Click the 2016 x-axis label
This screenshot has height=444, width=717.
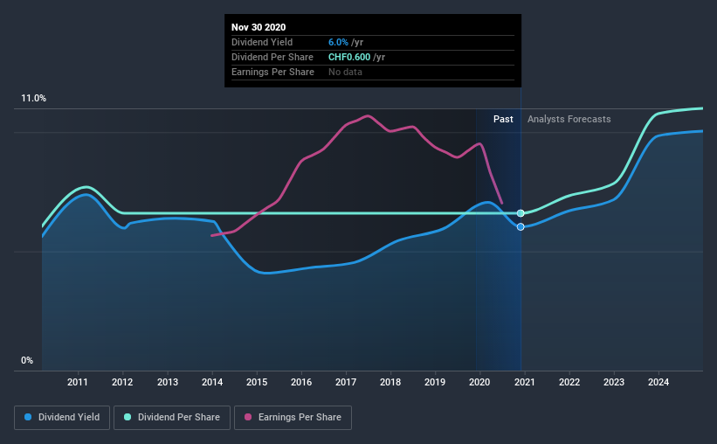point(301,382)
